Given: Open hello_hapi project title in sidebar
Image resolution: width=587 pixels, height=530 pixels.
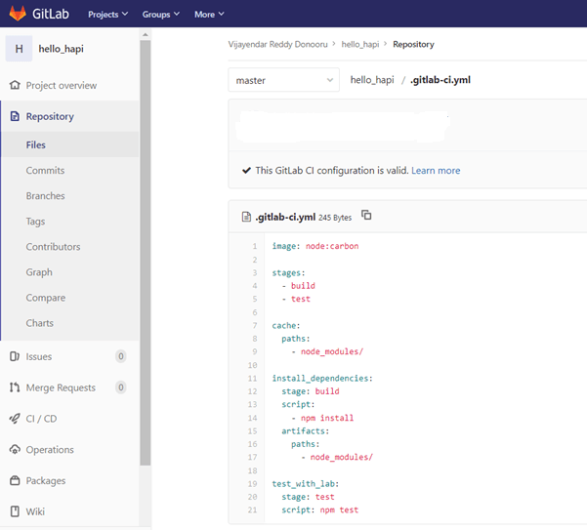Looking at the screenshot, I should coord(61,49).
